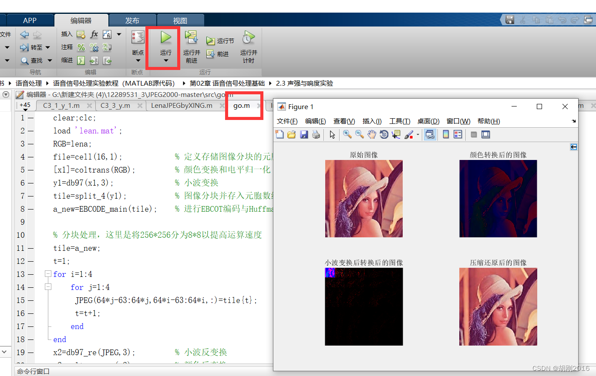Set breakpoint dash on line 8
The width and height of the screenshot is (596, 376).
coord(30,209)
